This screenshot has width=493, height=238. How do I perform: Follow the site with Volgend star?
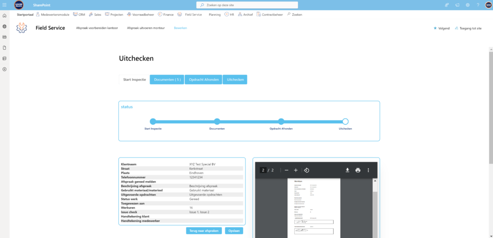pyautogui.click(x=441, y=28)
